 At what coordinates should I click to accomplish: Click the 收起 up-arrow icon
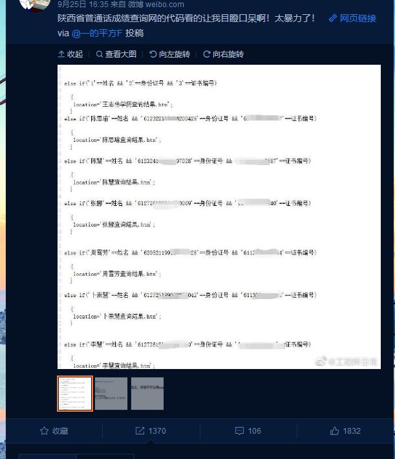61,54
